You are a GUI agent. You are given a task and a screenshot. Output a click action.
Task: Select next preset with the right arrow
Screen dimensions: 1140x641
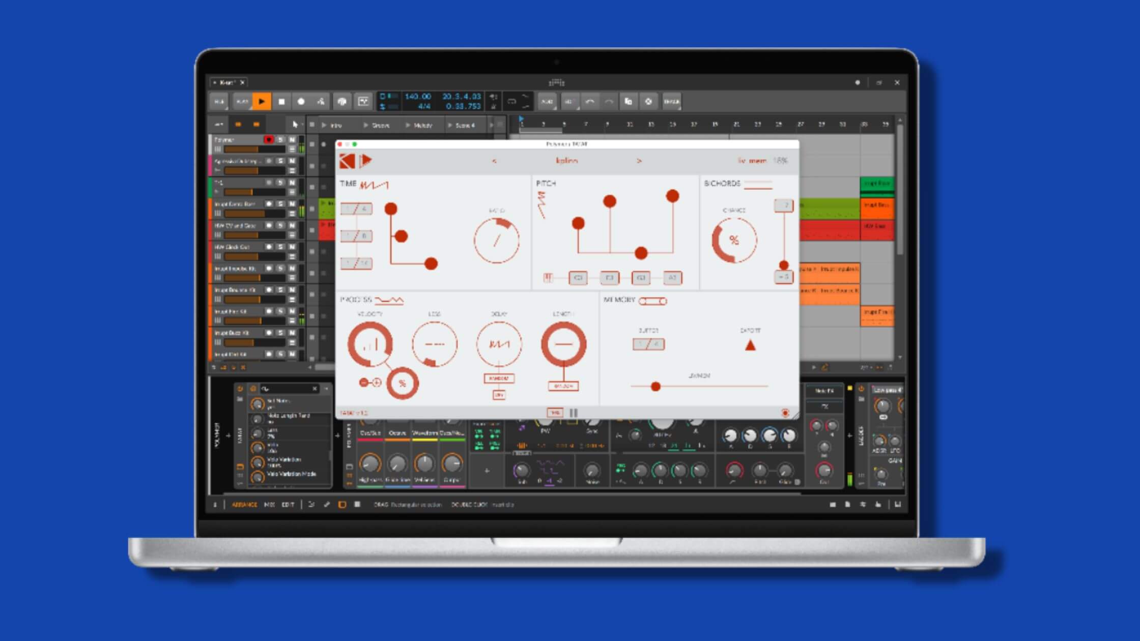639,161
